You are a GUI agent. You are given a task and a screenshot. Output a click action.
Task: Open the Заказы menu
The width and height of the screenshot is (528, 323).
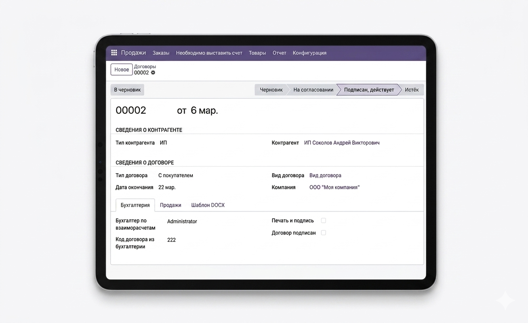coord(160,52)
